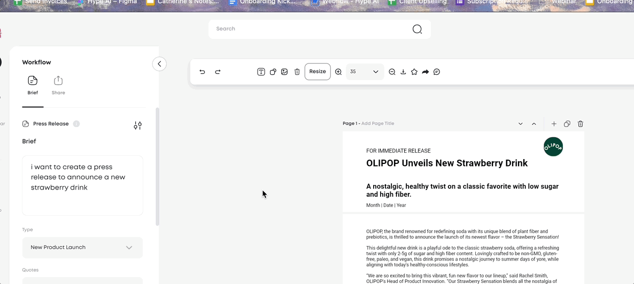
Task: Switch to the Share tab
Action: [58, 85]
